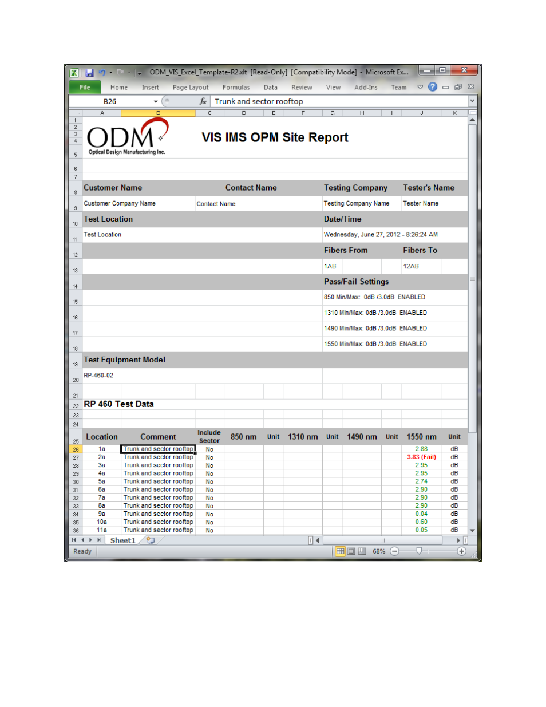The width and height of the screenshot is (546, 707).
Task: Select the red 3.83 (Fail) cell
Action: (421, 457)
